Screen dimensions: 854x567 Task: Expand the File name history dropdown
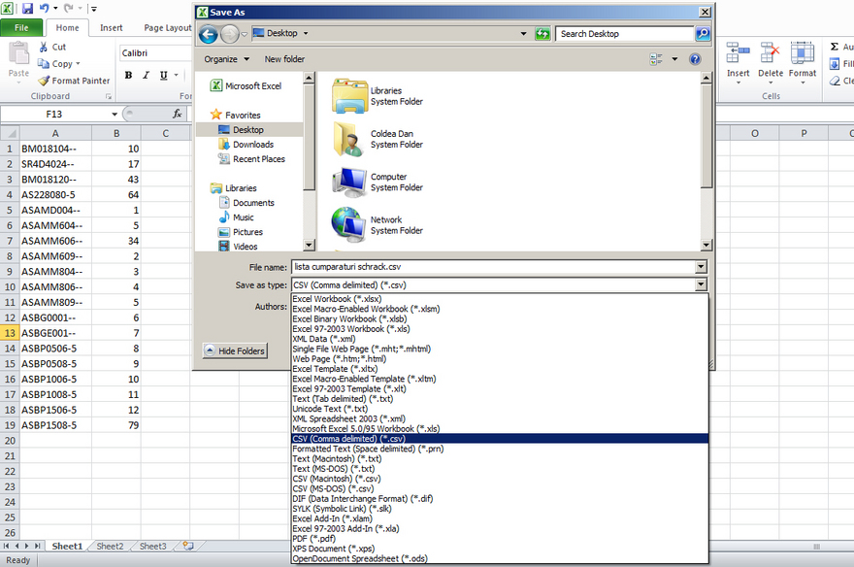tap(701, 267)
